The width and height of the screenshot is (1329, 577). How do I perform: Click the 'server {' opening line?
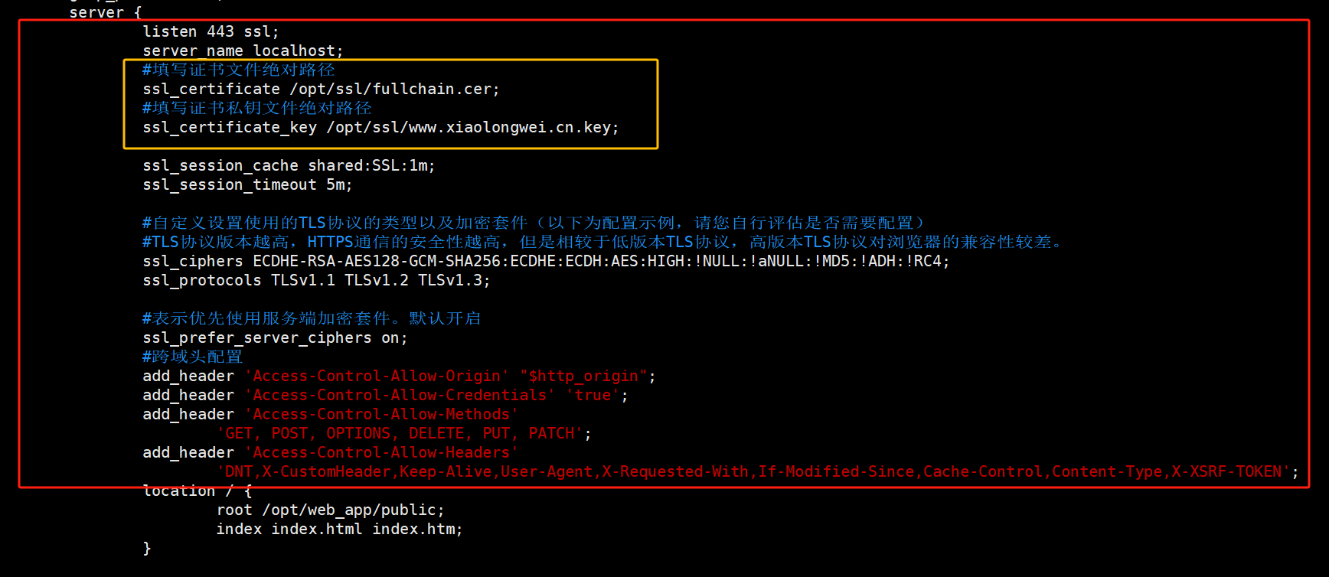105,12
